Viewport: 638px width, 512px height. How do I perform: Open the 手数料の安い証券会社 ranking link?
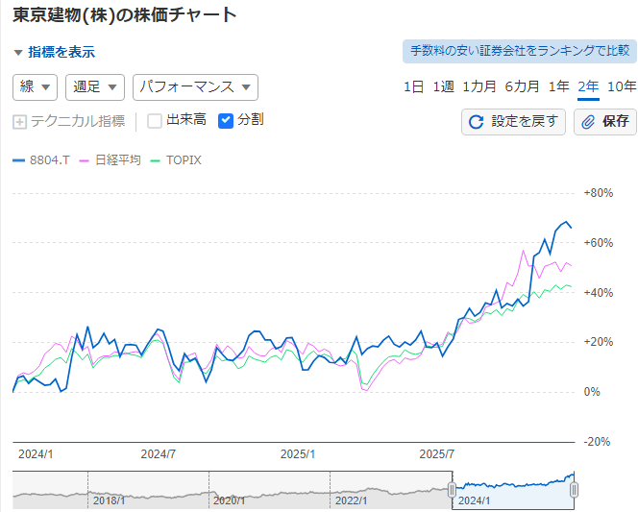click(520, 51)
